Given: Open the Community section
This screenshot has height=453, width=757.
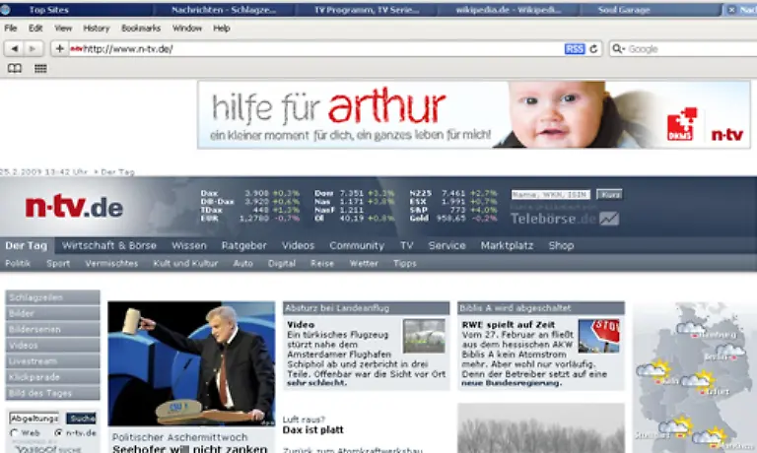Looking at the screenshot, I should [357, 245].
